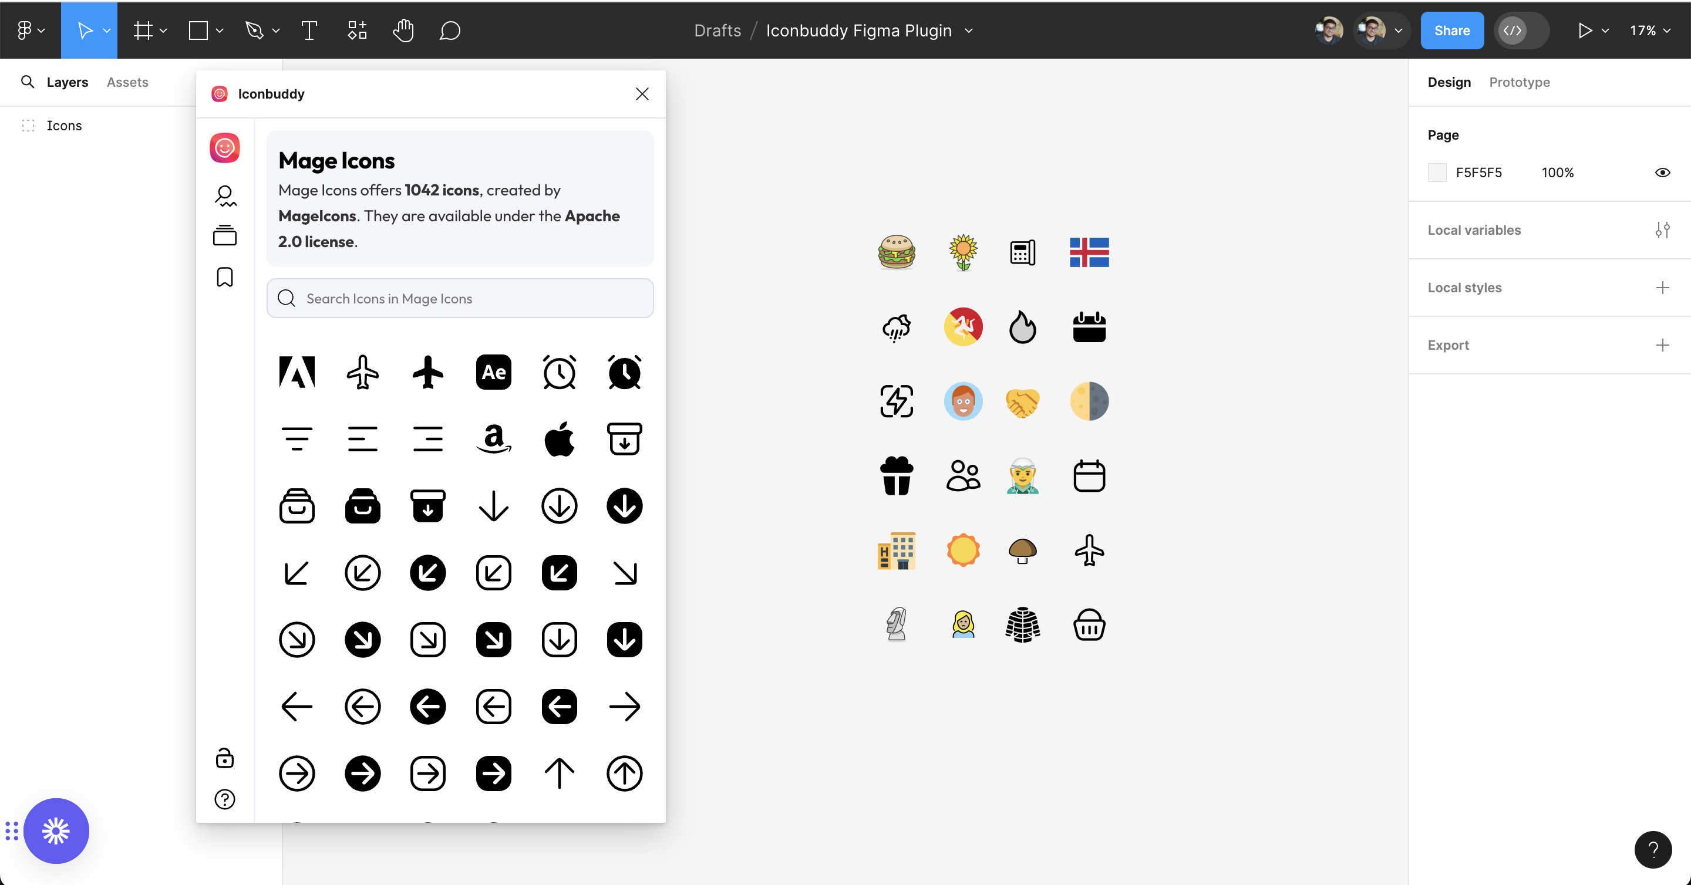Insert the After Effects Ae icon

pyautogui.click(x=493, y=372)
